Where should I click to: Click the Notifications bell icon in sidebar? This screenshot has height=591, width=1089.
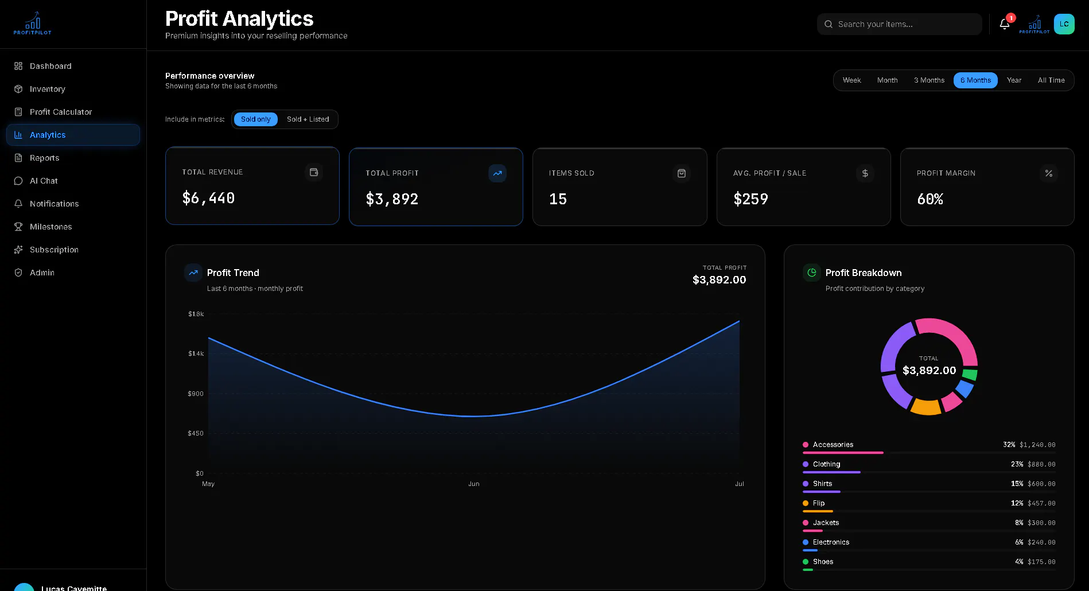coord(18,204)
